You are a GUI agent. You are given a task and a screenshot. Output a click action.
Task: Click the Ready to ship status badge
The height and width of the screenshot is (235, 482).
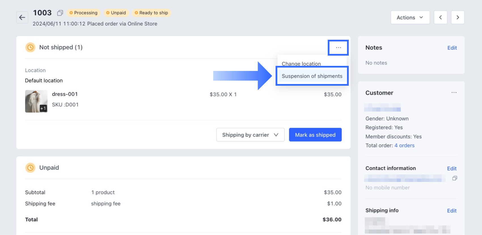point(151,13)
